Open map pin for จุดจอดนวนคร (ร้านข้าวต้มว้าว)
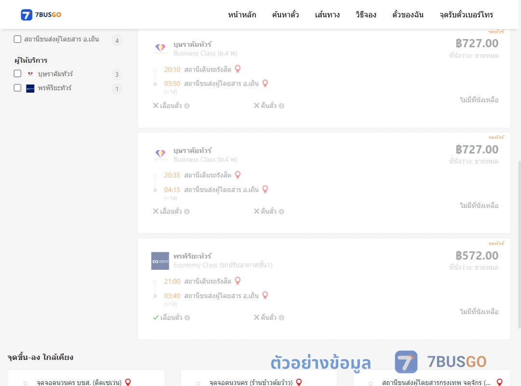The image size is (521, 386). click(299, 382)
